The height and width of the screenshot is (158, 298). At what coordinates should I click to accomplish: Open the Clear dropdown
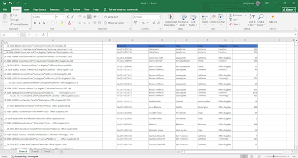point(234,25)
